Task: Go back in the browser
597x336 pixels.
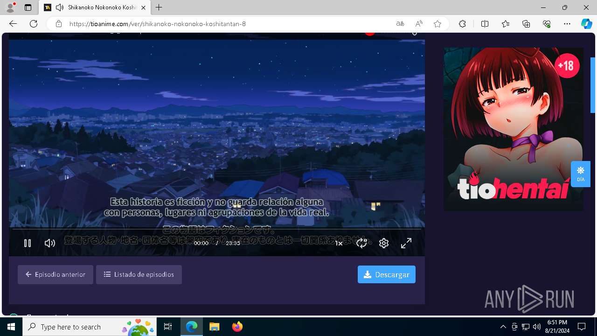Action: click(13, 24)
